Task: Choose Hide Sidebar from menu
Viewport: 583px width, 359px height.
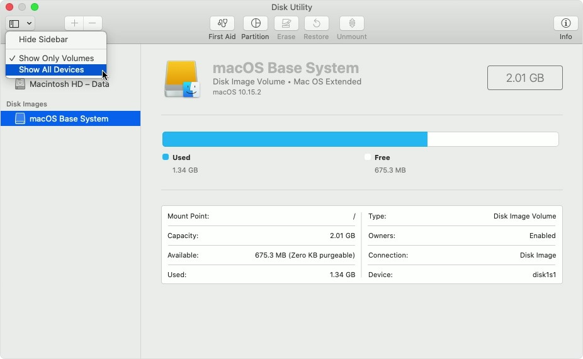Action: [56, 39]
